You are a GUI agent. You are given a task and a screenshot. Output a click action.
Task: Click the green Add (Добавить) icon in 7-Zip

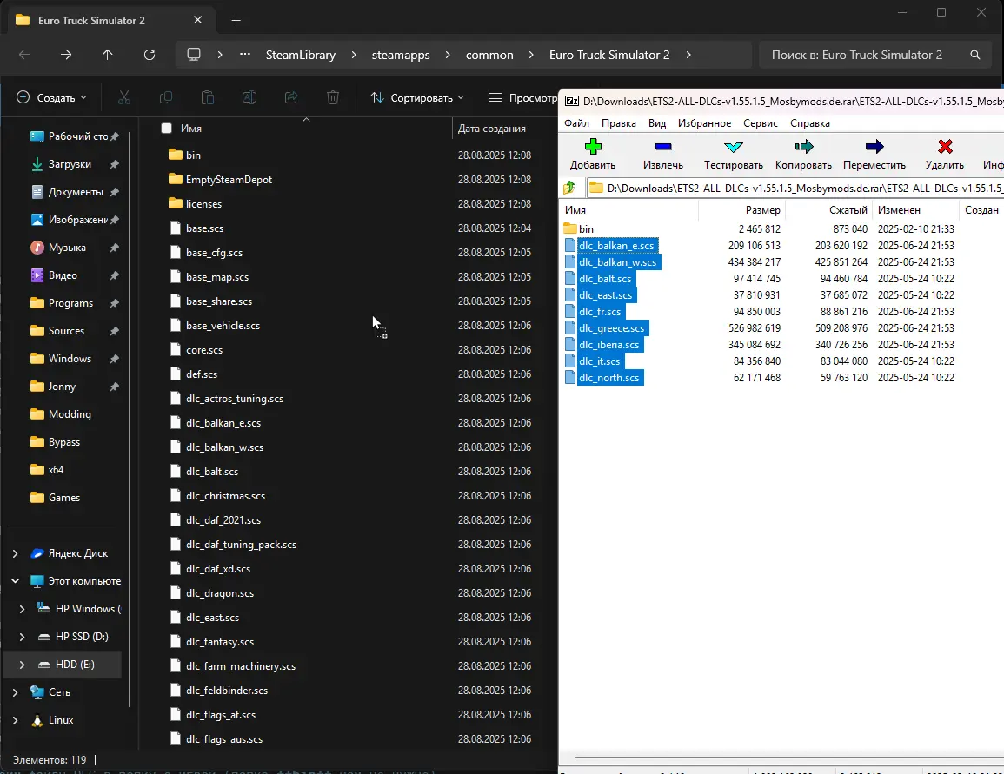click(x=592, y=147)
